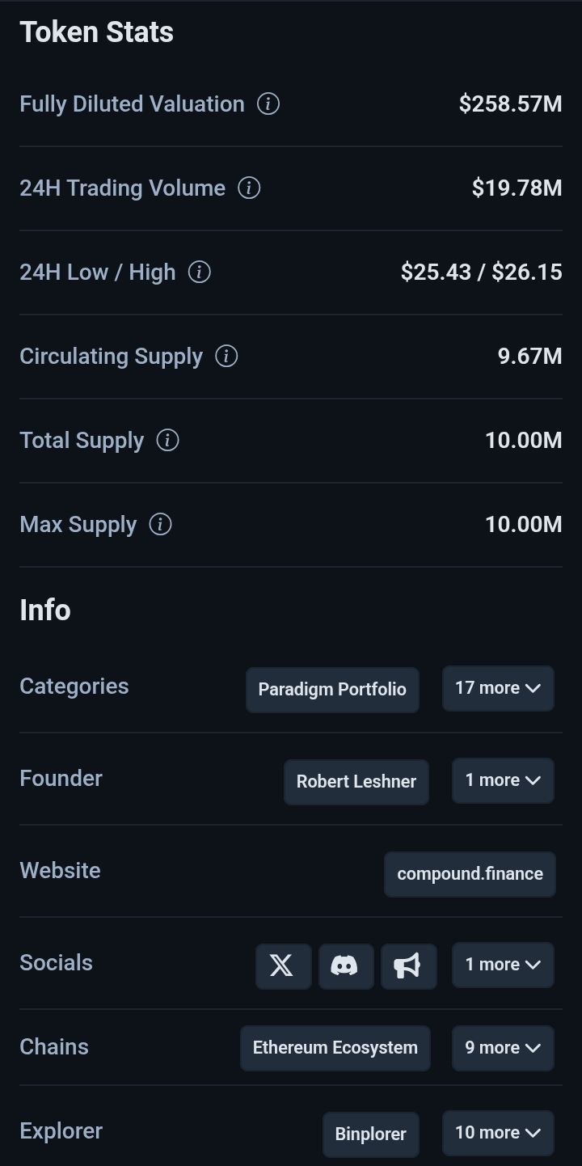The width and height of the screenshot is (582, 1166).
Task: Expand the 1 more founders dropdown
Action: point(503,780)
